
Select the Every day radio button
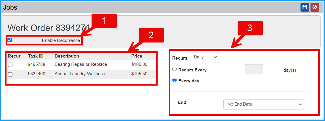(174, 80)
